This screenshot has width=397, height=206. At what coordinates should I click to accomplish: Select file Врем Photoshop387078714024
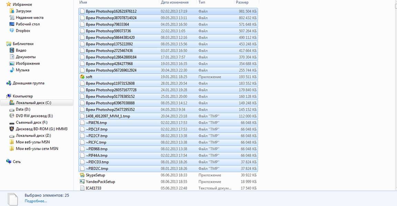pyautogui.click(x=168, y=18)
